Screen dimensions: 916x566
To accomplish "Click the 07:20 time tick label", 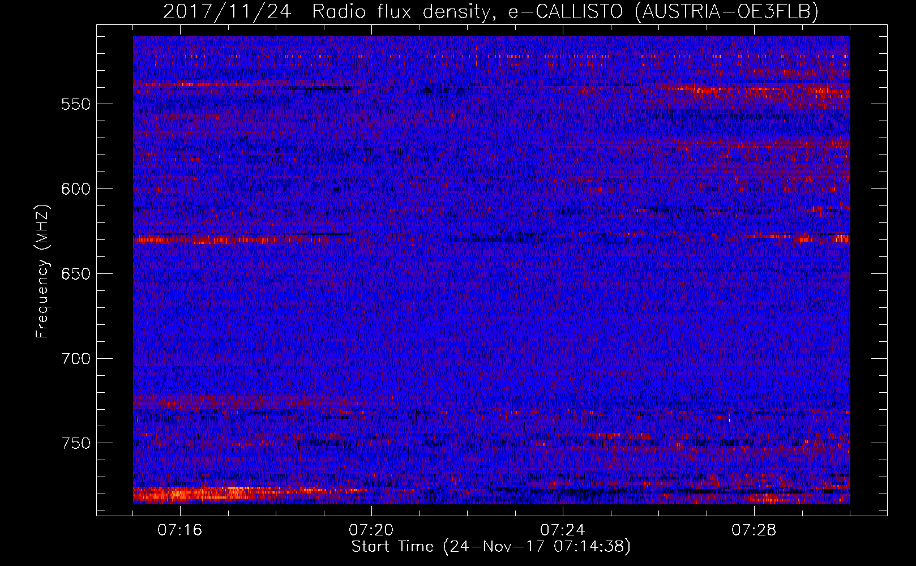I will (371, 530).
